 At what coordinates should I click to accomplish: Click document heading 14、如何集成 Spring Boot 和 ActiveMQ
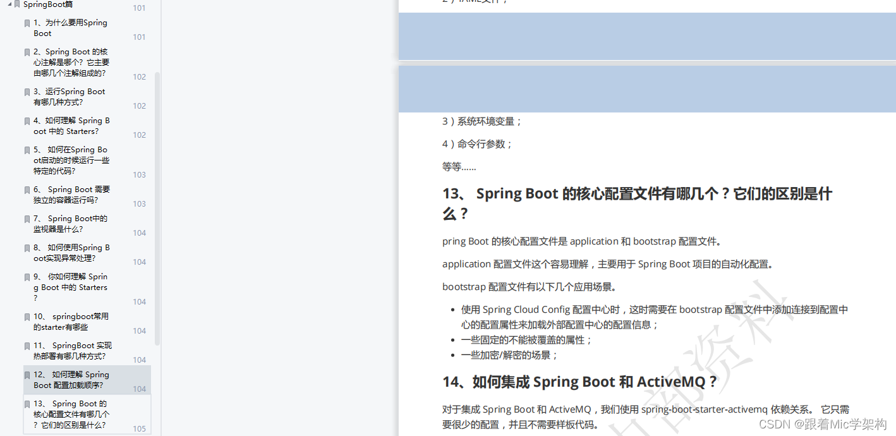(x=580, y=382)
